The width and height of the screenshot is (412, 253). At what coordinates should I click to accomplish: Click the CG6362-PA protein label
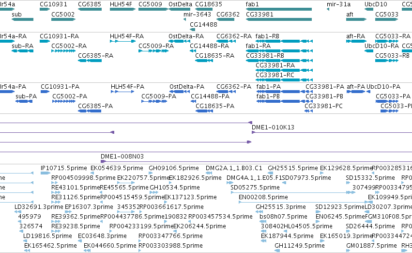[234, 87]
